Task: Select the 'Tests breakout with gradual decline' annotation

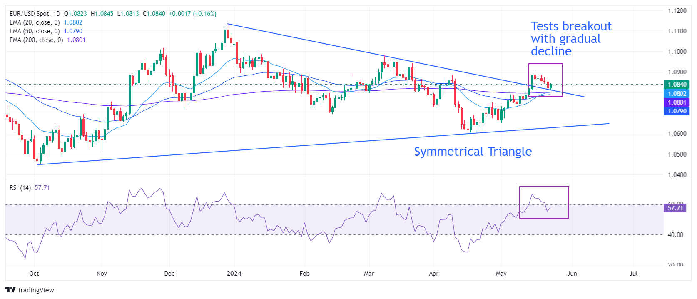Action: pos(570,39)
